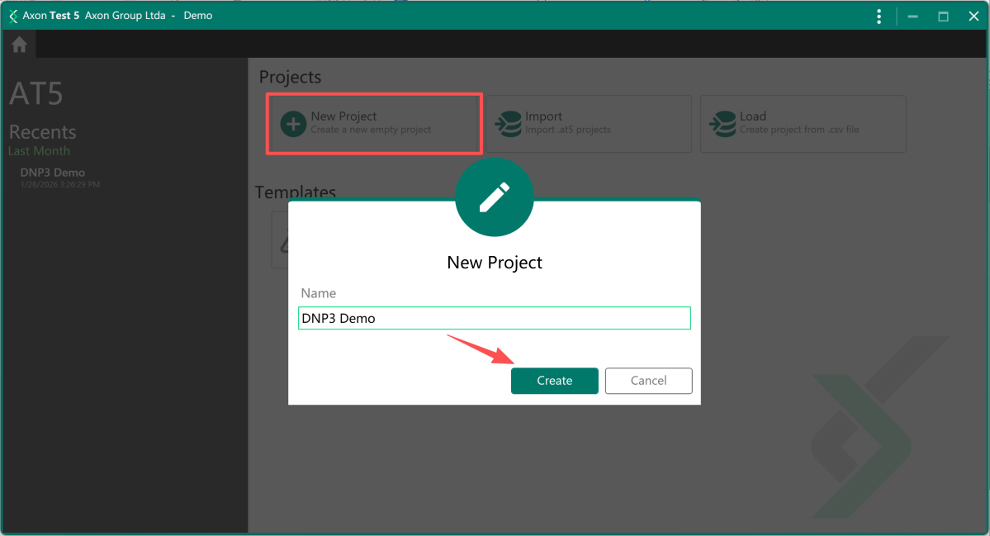Click the green plus icon on New Project
Screen dimensions: 990x536
(293, 124)
